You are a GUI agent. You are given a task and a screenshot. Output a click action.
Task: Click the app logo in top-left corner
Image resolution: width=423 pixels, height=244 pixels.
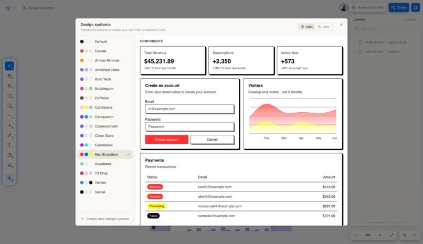click(8, 8)
